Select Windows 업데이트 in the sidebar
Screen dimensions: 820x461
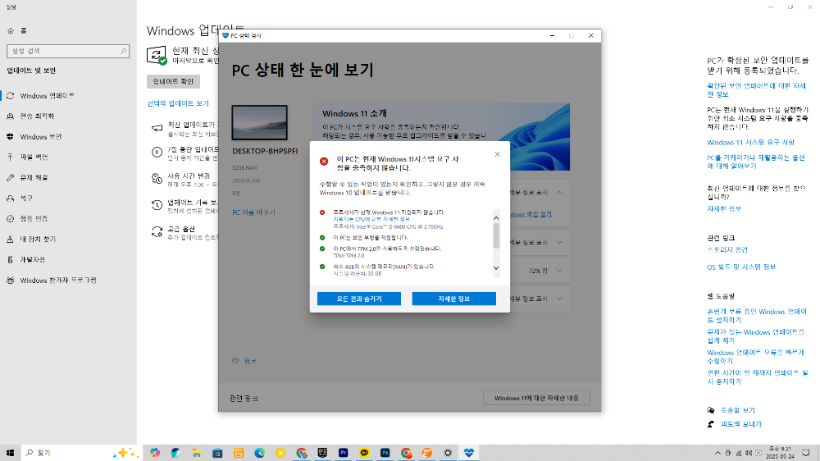[47, 96]
